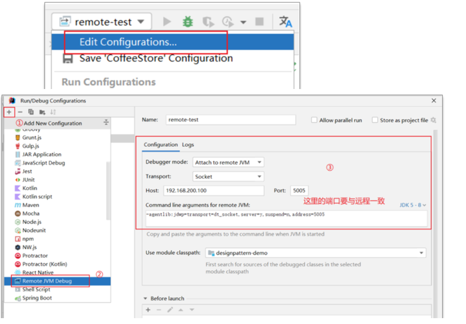Screen dimensions: 466x324
Task: Click the configuration type list scrollbar
Action: click(x=108, y=191)
